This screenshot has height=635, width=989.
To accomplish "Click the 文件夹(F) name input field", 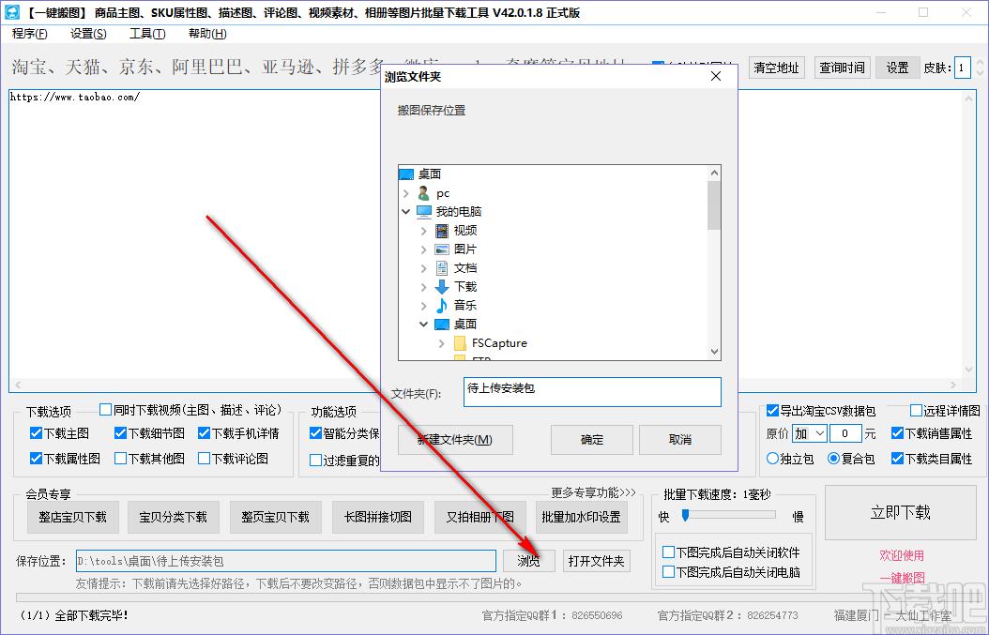I will pos(592,392).
